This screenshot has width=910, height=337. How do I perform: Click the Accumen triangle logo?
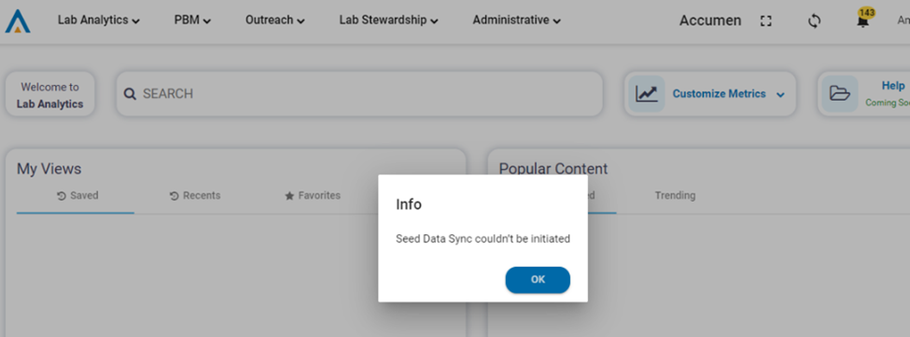click(18, 21)
